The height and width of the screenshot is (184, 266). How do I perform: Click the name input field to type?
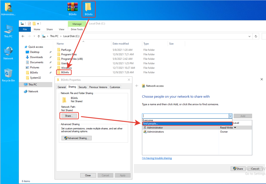pyautogui.click(x=185, y=116)
